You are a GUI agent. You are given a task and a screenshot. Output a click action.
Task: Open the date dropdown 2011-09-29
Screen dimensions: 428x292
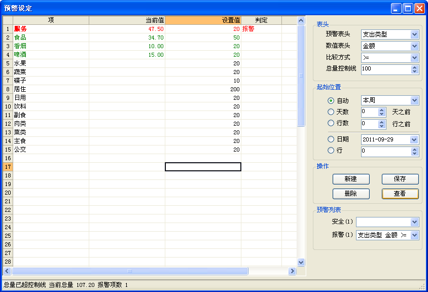[414, 140]
